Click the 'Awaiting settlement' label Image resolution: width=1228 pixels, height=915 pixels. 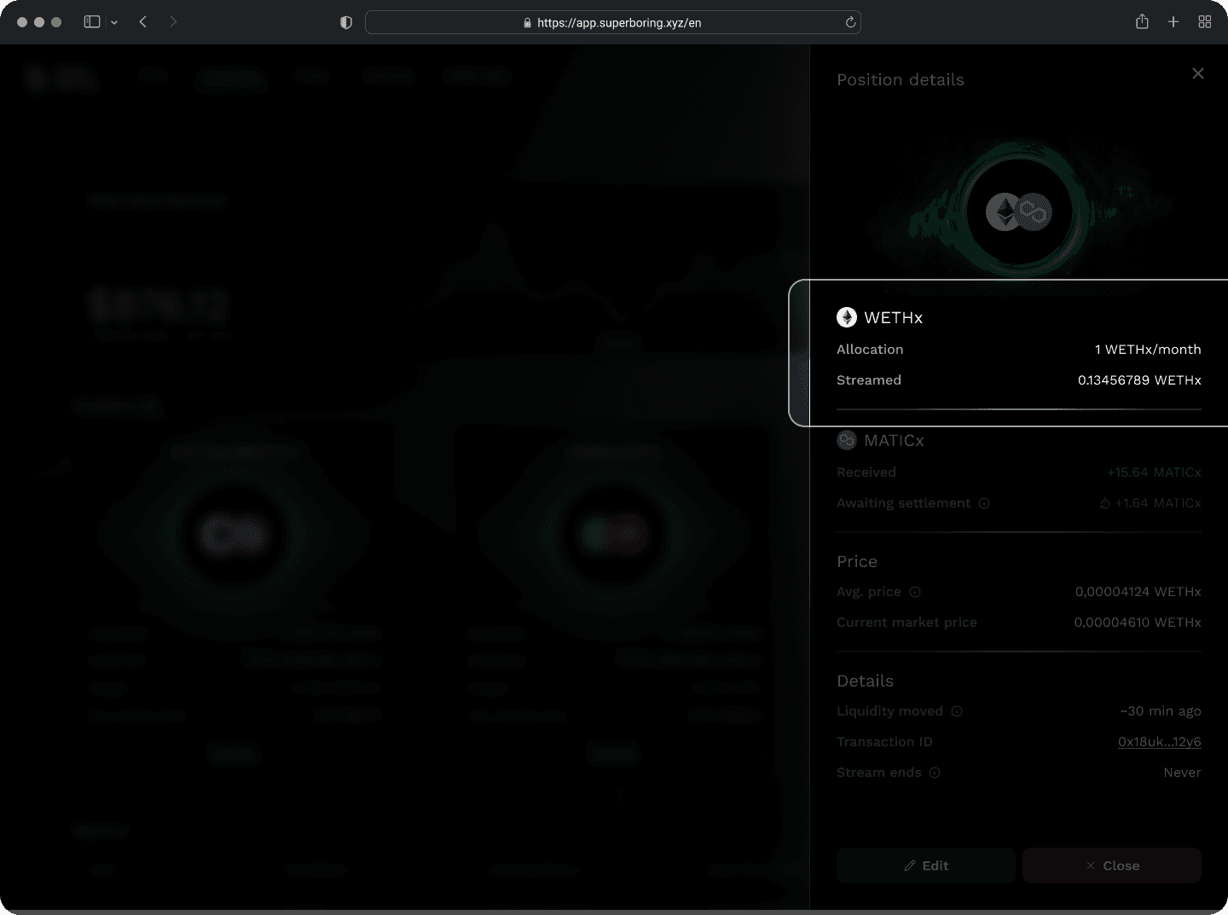904,503
